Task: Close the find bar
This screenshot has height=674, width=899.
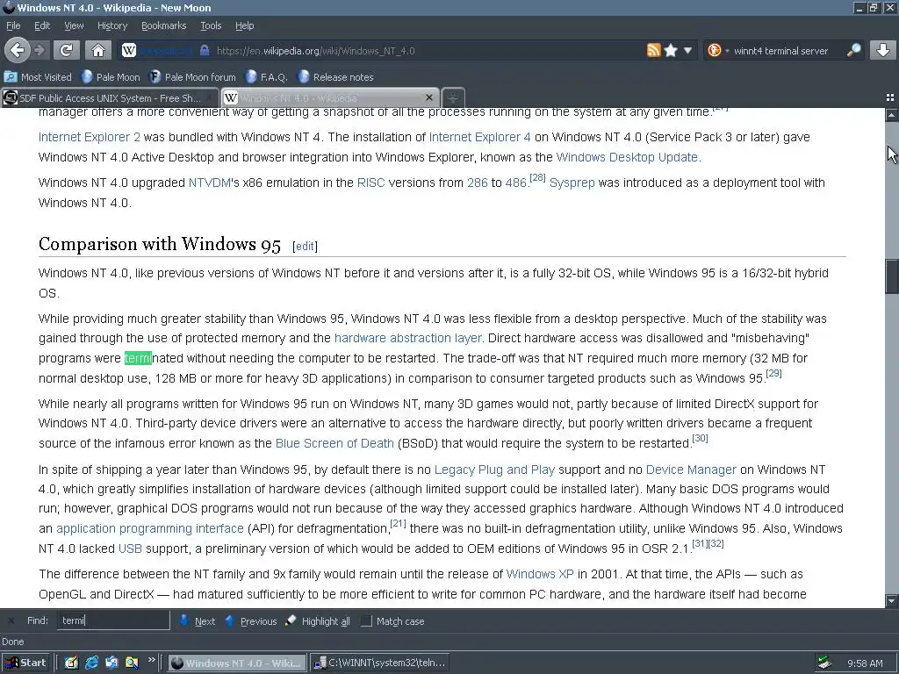Action: [x=11, y=620]
